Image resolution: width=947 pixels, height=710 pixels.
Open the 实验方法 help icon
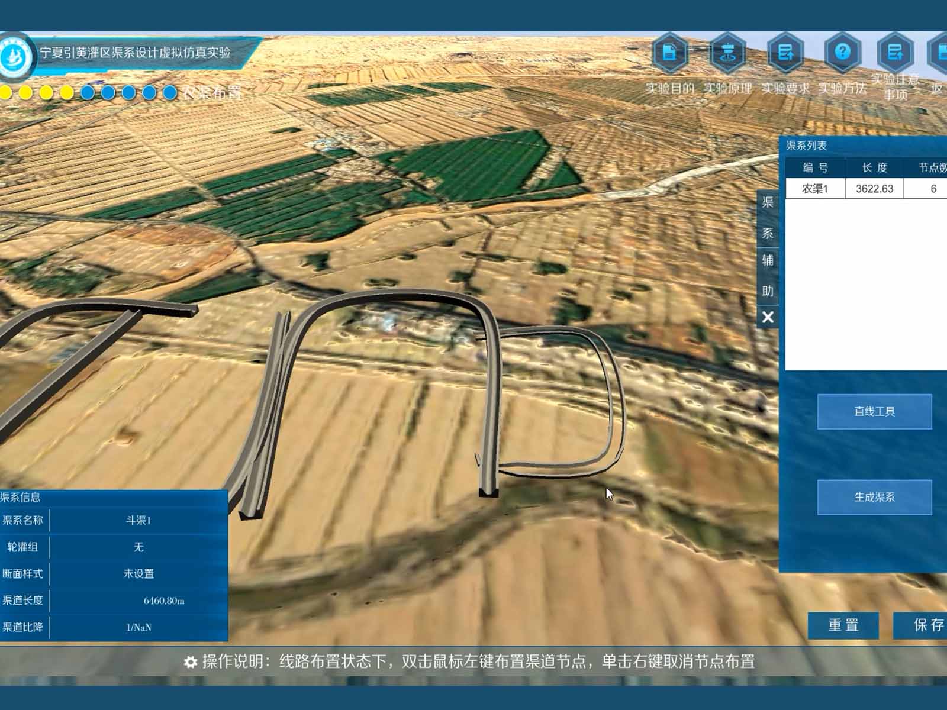tap(842, 53)
